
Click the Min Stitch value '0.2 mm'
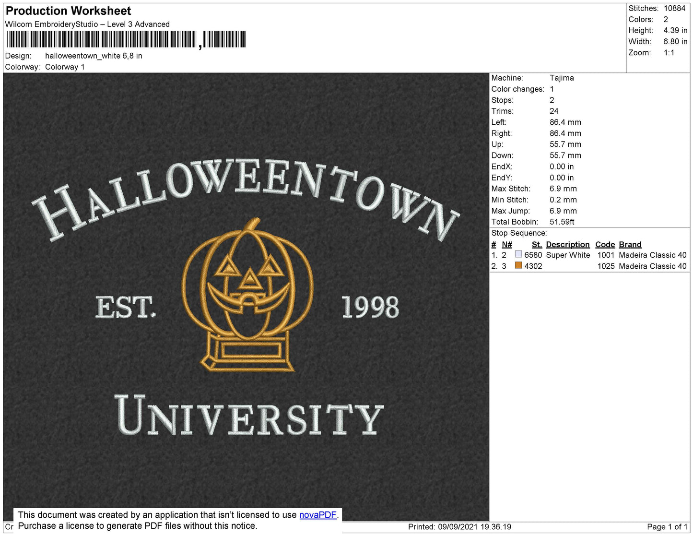(x=563, y=200)
